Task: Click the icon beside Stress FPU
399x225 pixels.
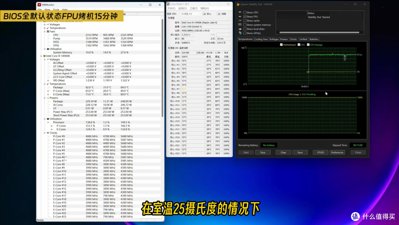Action: (x=240, y=17)
